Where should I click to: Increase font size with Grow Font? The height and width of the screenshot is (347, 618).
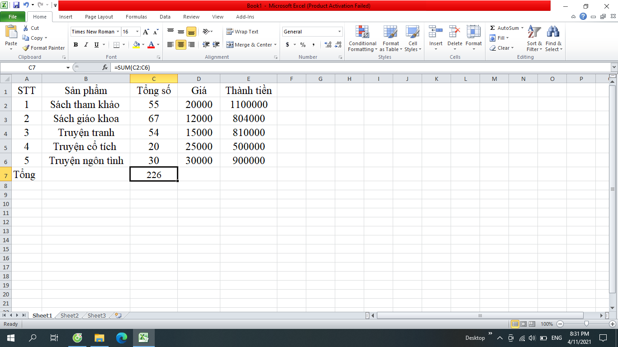(x=146, y=32)
